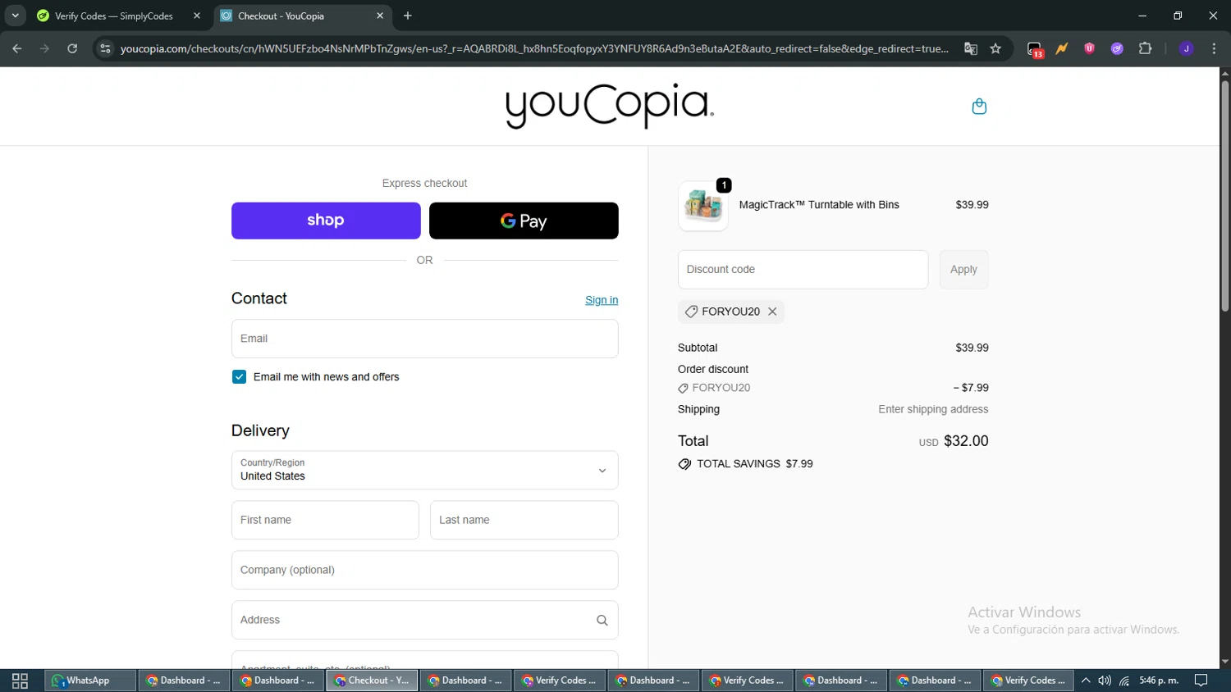Open the Checkout - Y... taskbar window

(x=372, y=681)
